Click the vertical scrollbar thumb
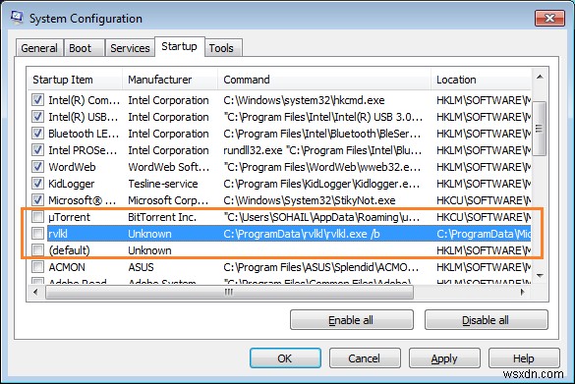 pos(539,129)
